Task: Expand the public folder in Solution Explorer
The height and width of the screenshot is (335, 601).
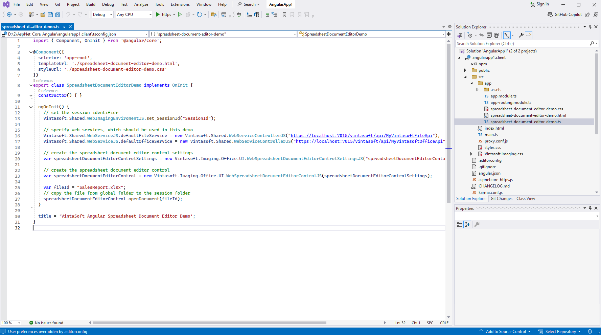Action: tap(465, 70)
